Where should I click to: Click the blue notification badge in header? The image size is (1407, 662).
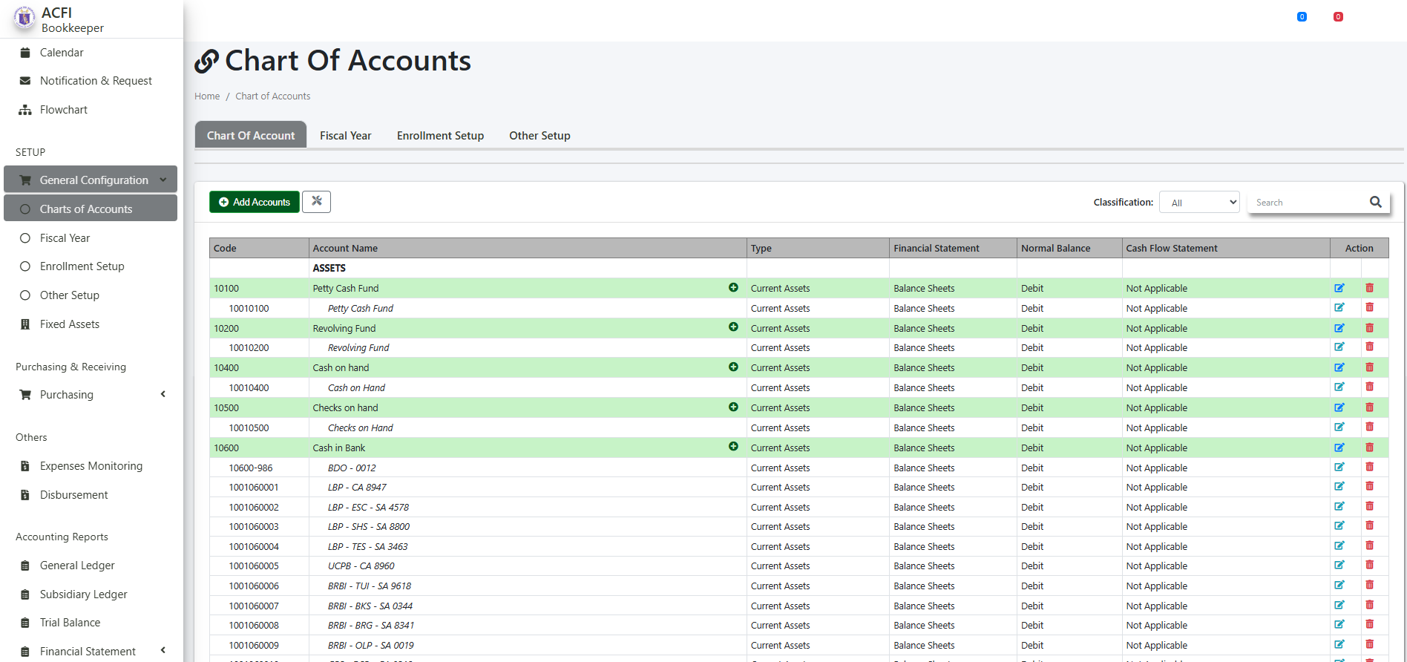click(1302, 17)
